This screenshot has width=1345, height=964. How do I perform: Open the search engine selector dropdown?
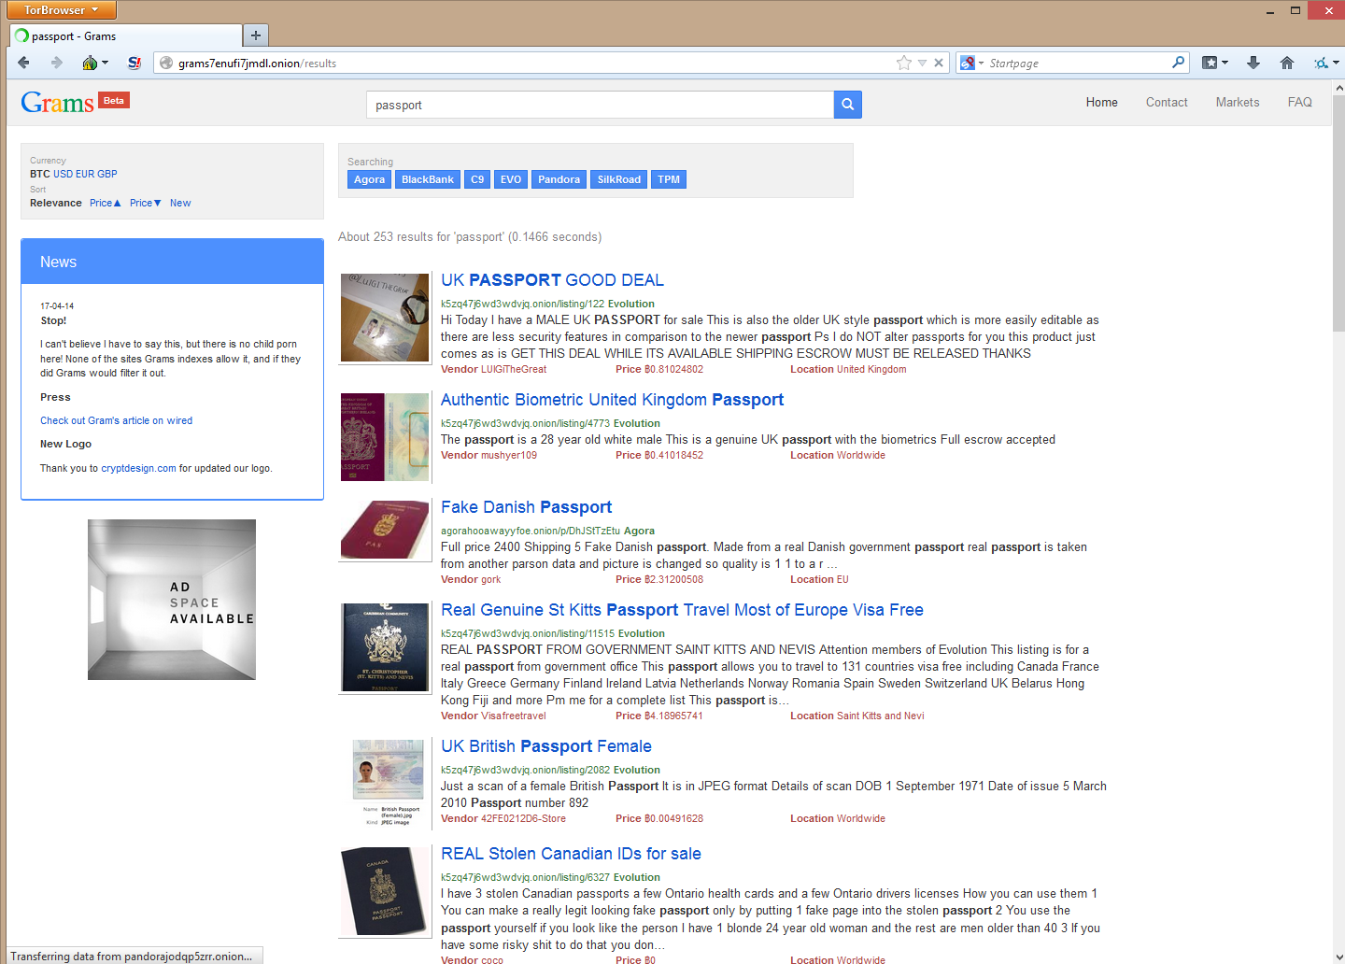click(971, 63)
